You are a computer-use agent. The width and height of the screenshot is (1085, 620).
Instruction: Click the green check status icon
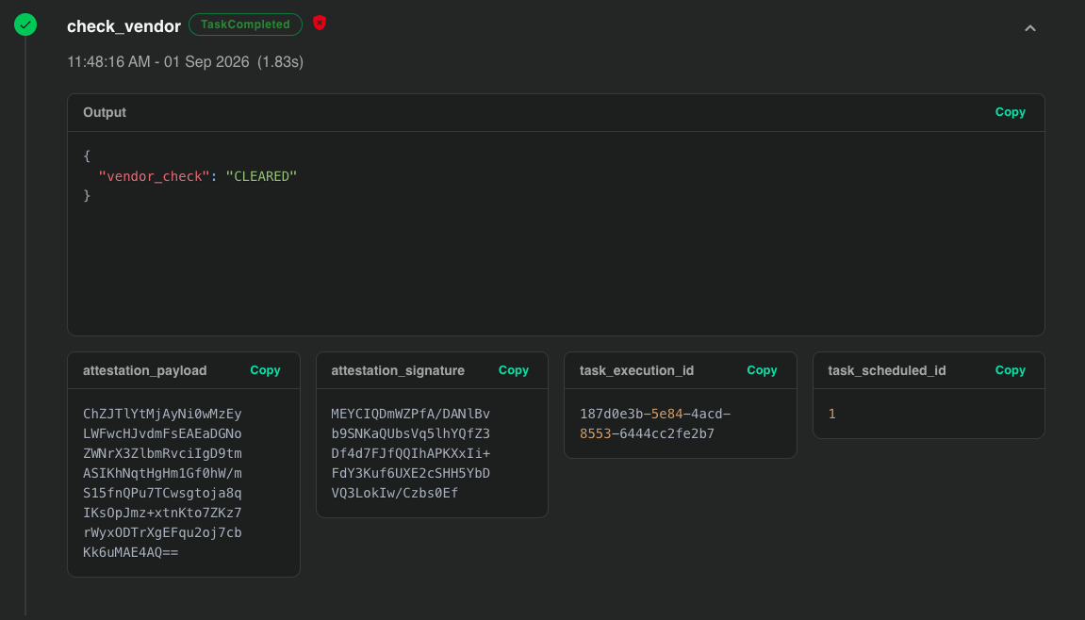point(25,24)
